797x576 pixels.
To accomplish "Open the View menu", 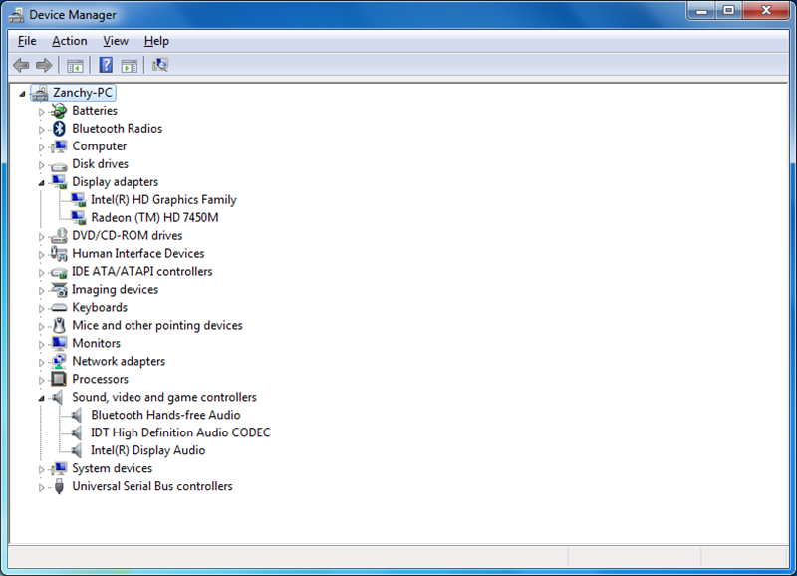I will (116, 41).
